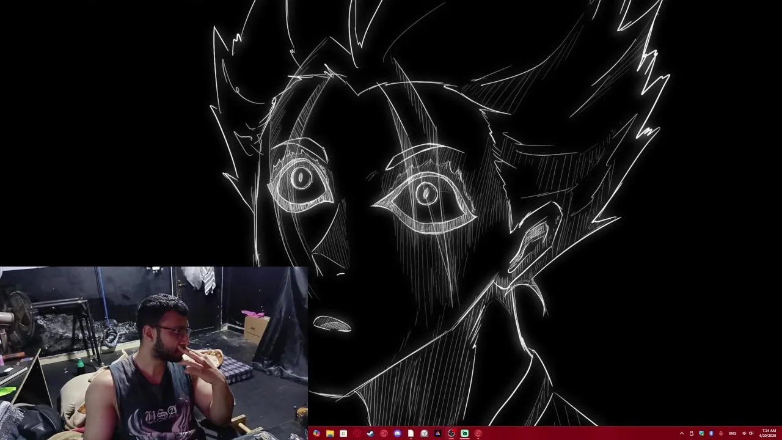The image size is (782, 440).
Task: Open Bluetooth devices tray icon
Action: click(711, 433)
